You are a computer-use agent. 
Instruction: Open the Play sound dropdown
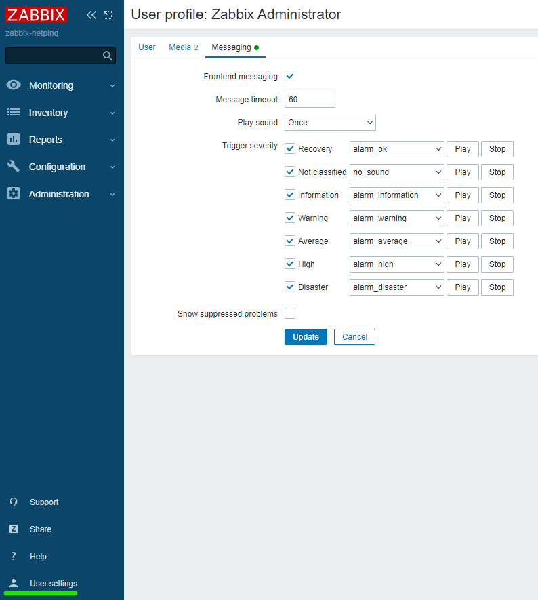pos(330,123)
